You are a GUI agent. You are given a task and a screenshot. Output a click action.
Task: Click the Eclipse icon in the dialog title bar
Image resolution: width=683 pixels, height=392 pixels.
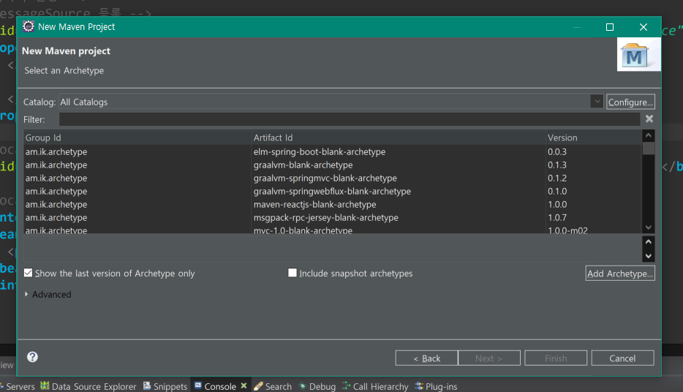point(29,26)
